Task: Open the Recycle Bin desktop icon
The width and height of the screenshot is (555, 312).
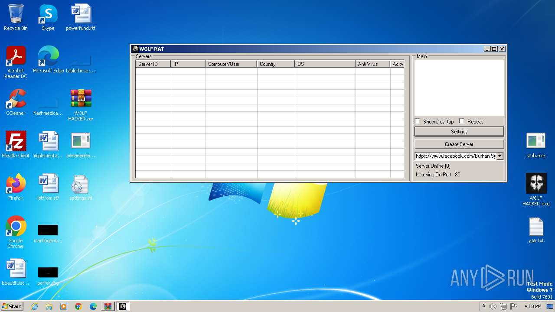Action: coord(16,17)
